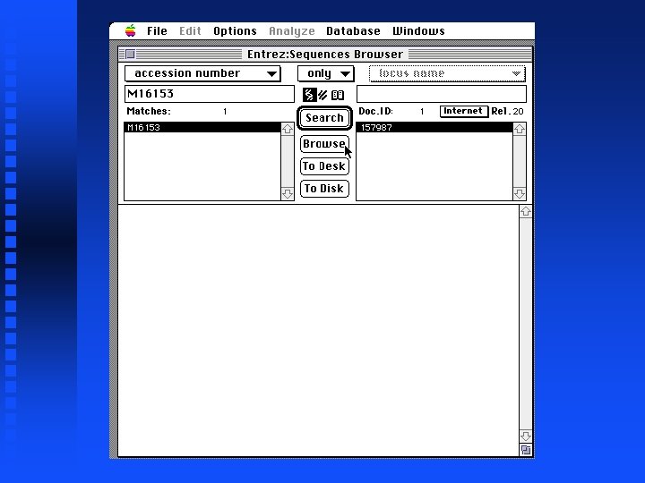Open the File menu
Viewport: 645px width, 483px height.
[x=157, y=31]
